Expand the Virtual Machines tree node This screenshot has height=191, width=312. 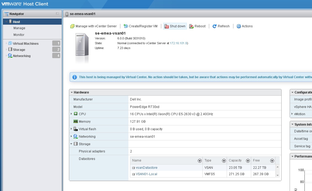(6, 43)
